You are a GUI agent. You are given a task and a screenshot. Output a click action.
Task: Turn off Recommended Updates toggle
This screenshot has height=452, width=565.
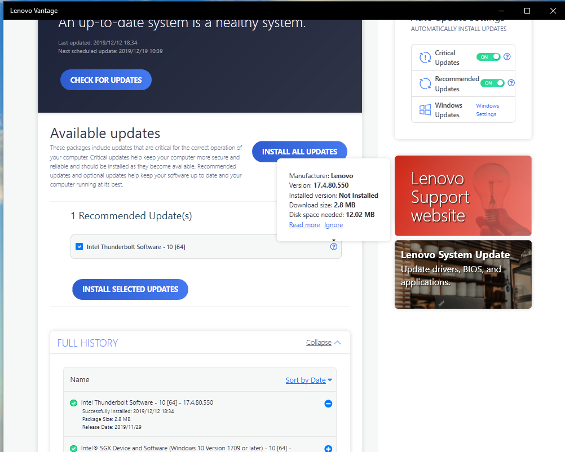click(x=493, y=83)
